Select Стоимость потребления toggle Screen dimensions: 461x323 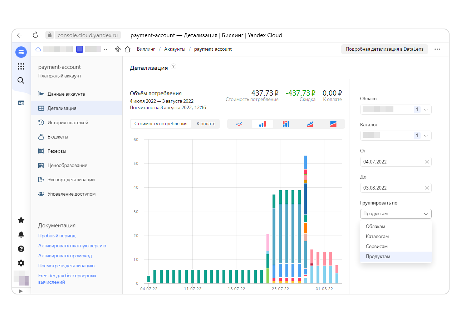(161, 124)
